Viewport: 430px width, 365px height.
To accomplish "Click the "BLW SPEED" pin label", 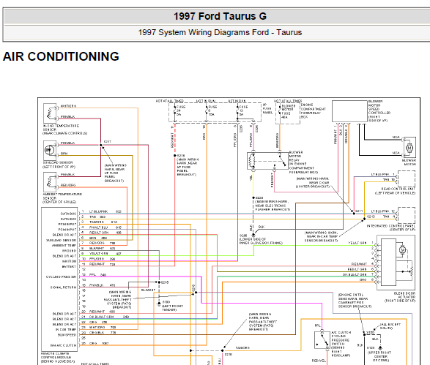I will pyautogui.click(x=67, y=335).
